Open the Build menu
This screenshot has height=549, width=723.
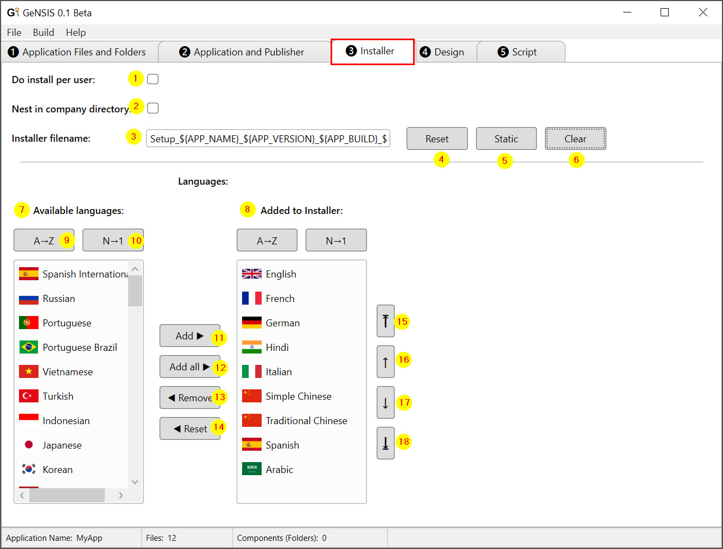pos(43,33)
